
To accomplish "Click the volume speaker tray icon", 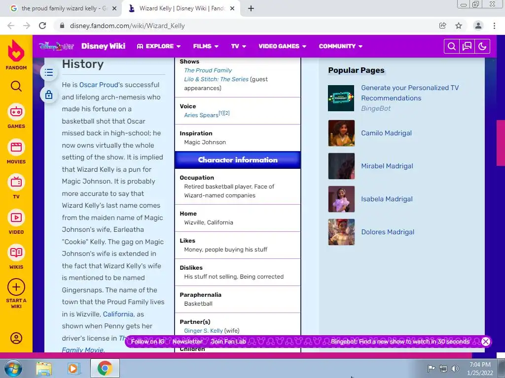I will tap(455, 368).
